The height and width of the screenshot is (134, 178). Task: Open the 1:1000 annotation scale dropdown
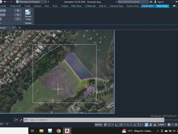(x=162, y=125)
